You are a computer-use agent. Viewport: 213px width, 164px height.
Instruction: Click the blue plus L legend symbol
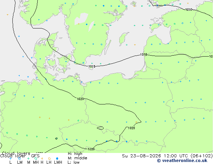(x=10, y=158)
